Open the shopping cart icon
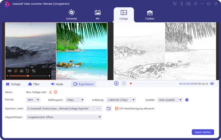Viewport: 221px width, 140px height. tap(175, 4)
